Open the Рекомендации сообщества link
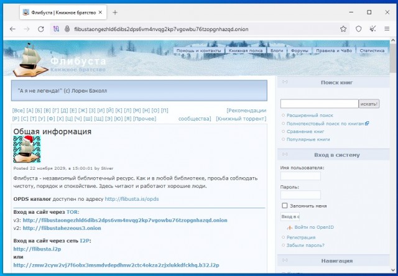Image resolution: width=398 pixels, height=276 pixels. 246,111
